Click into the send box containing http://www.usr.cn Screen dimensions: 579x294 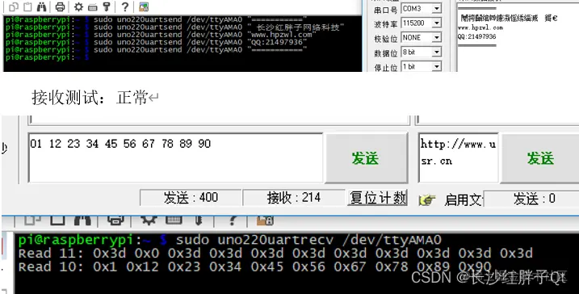(x=459, y=157)
